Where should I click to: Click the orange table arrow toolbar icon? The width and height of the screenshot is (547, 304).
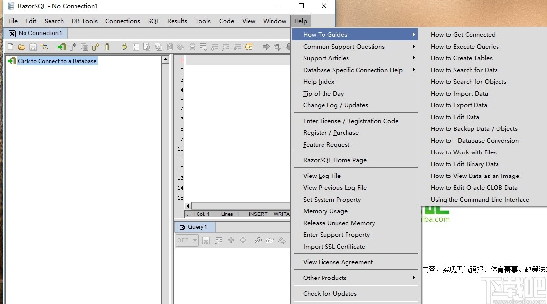click(249, 47)
